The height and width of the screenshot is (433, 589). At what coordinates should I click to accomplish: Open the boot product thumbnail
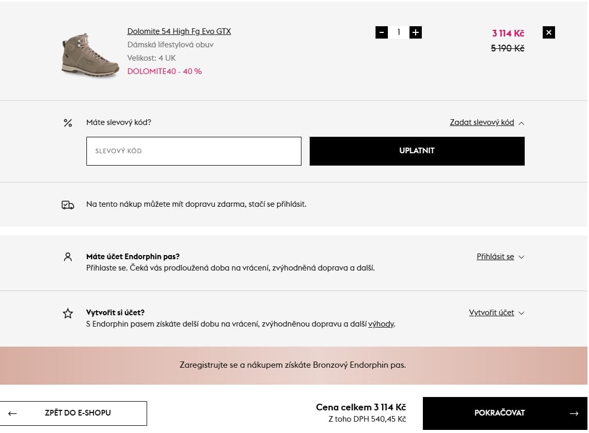(x=90, y=55)
